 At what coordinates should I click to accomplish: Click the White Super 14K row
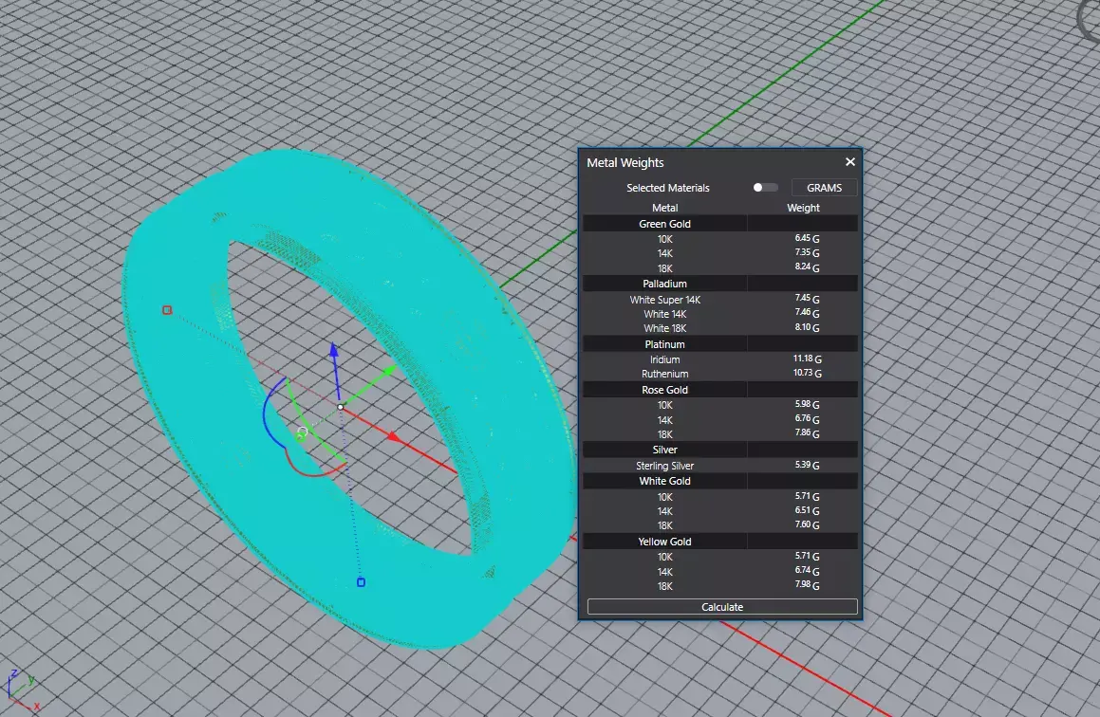pos(719,300)
